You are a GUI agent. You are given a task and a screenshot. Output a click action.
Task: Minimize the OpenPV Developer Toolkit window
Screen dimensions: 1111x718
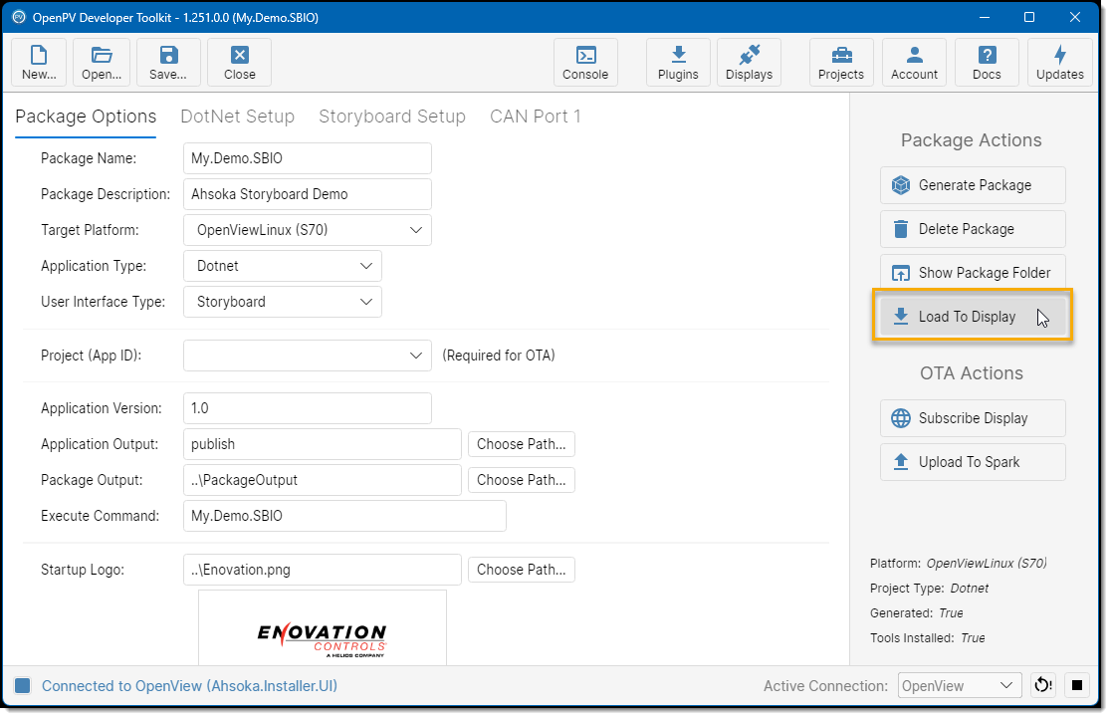[x=985, y=17]
